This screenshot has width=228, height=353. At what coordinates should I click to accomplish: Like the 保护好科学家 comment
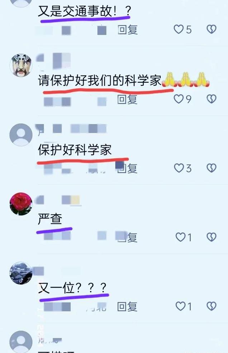pyautogui.click(x=179, y=168)
